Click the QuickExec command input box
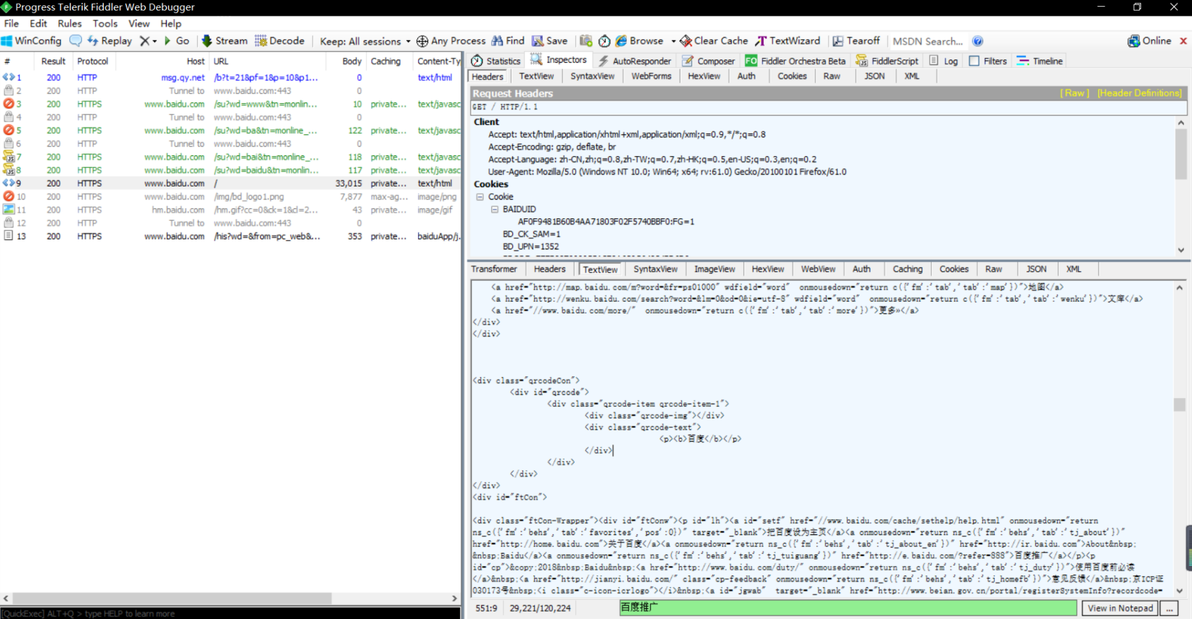Viewport: 1192px width, 619px height. pyautogui.click(x=230, y=614)
